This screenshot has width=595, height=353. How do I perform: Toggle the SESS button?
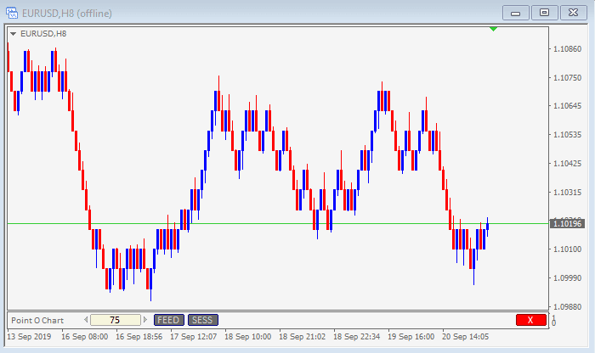point(201,320)
